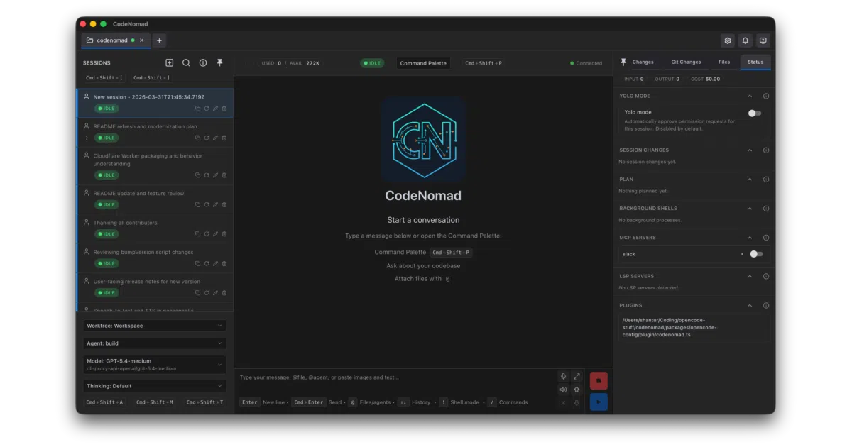
Task: Expand the 'README refresh and modernization plan' session chevron
Action: click(87, 138)
